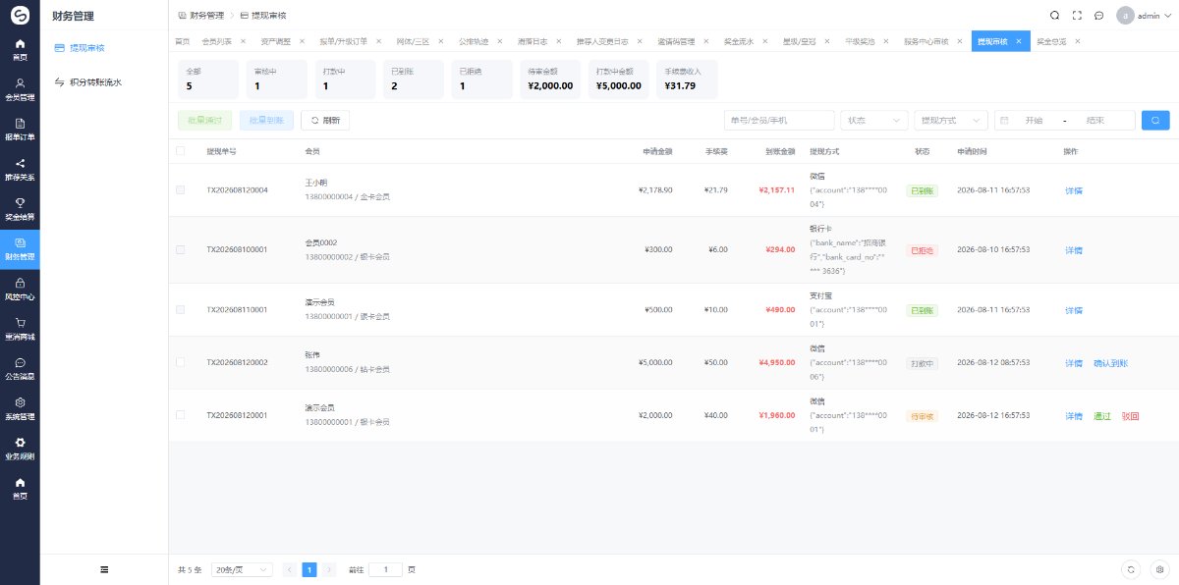Click the 批量通过 button
The height and width of the screenshot is (585, 1179).
tap(204, 120)
